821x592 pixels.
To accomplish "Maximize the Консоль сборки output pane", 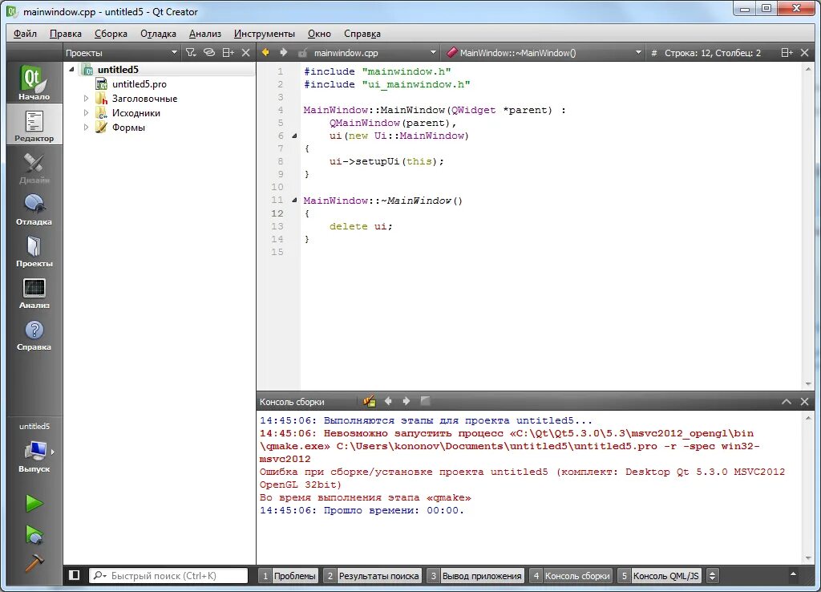I will click(787, 402).
